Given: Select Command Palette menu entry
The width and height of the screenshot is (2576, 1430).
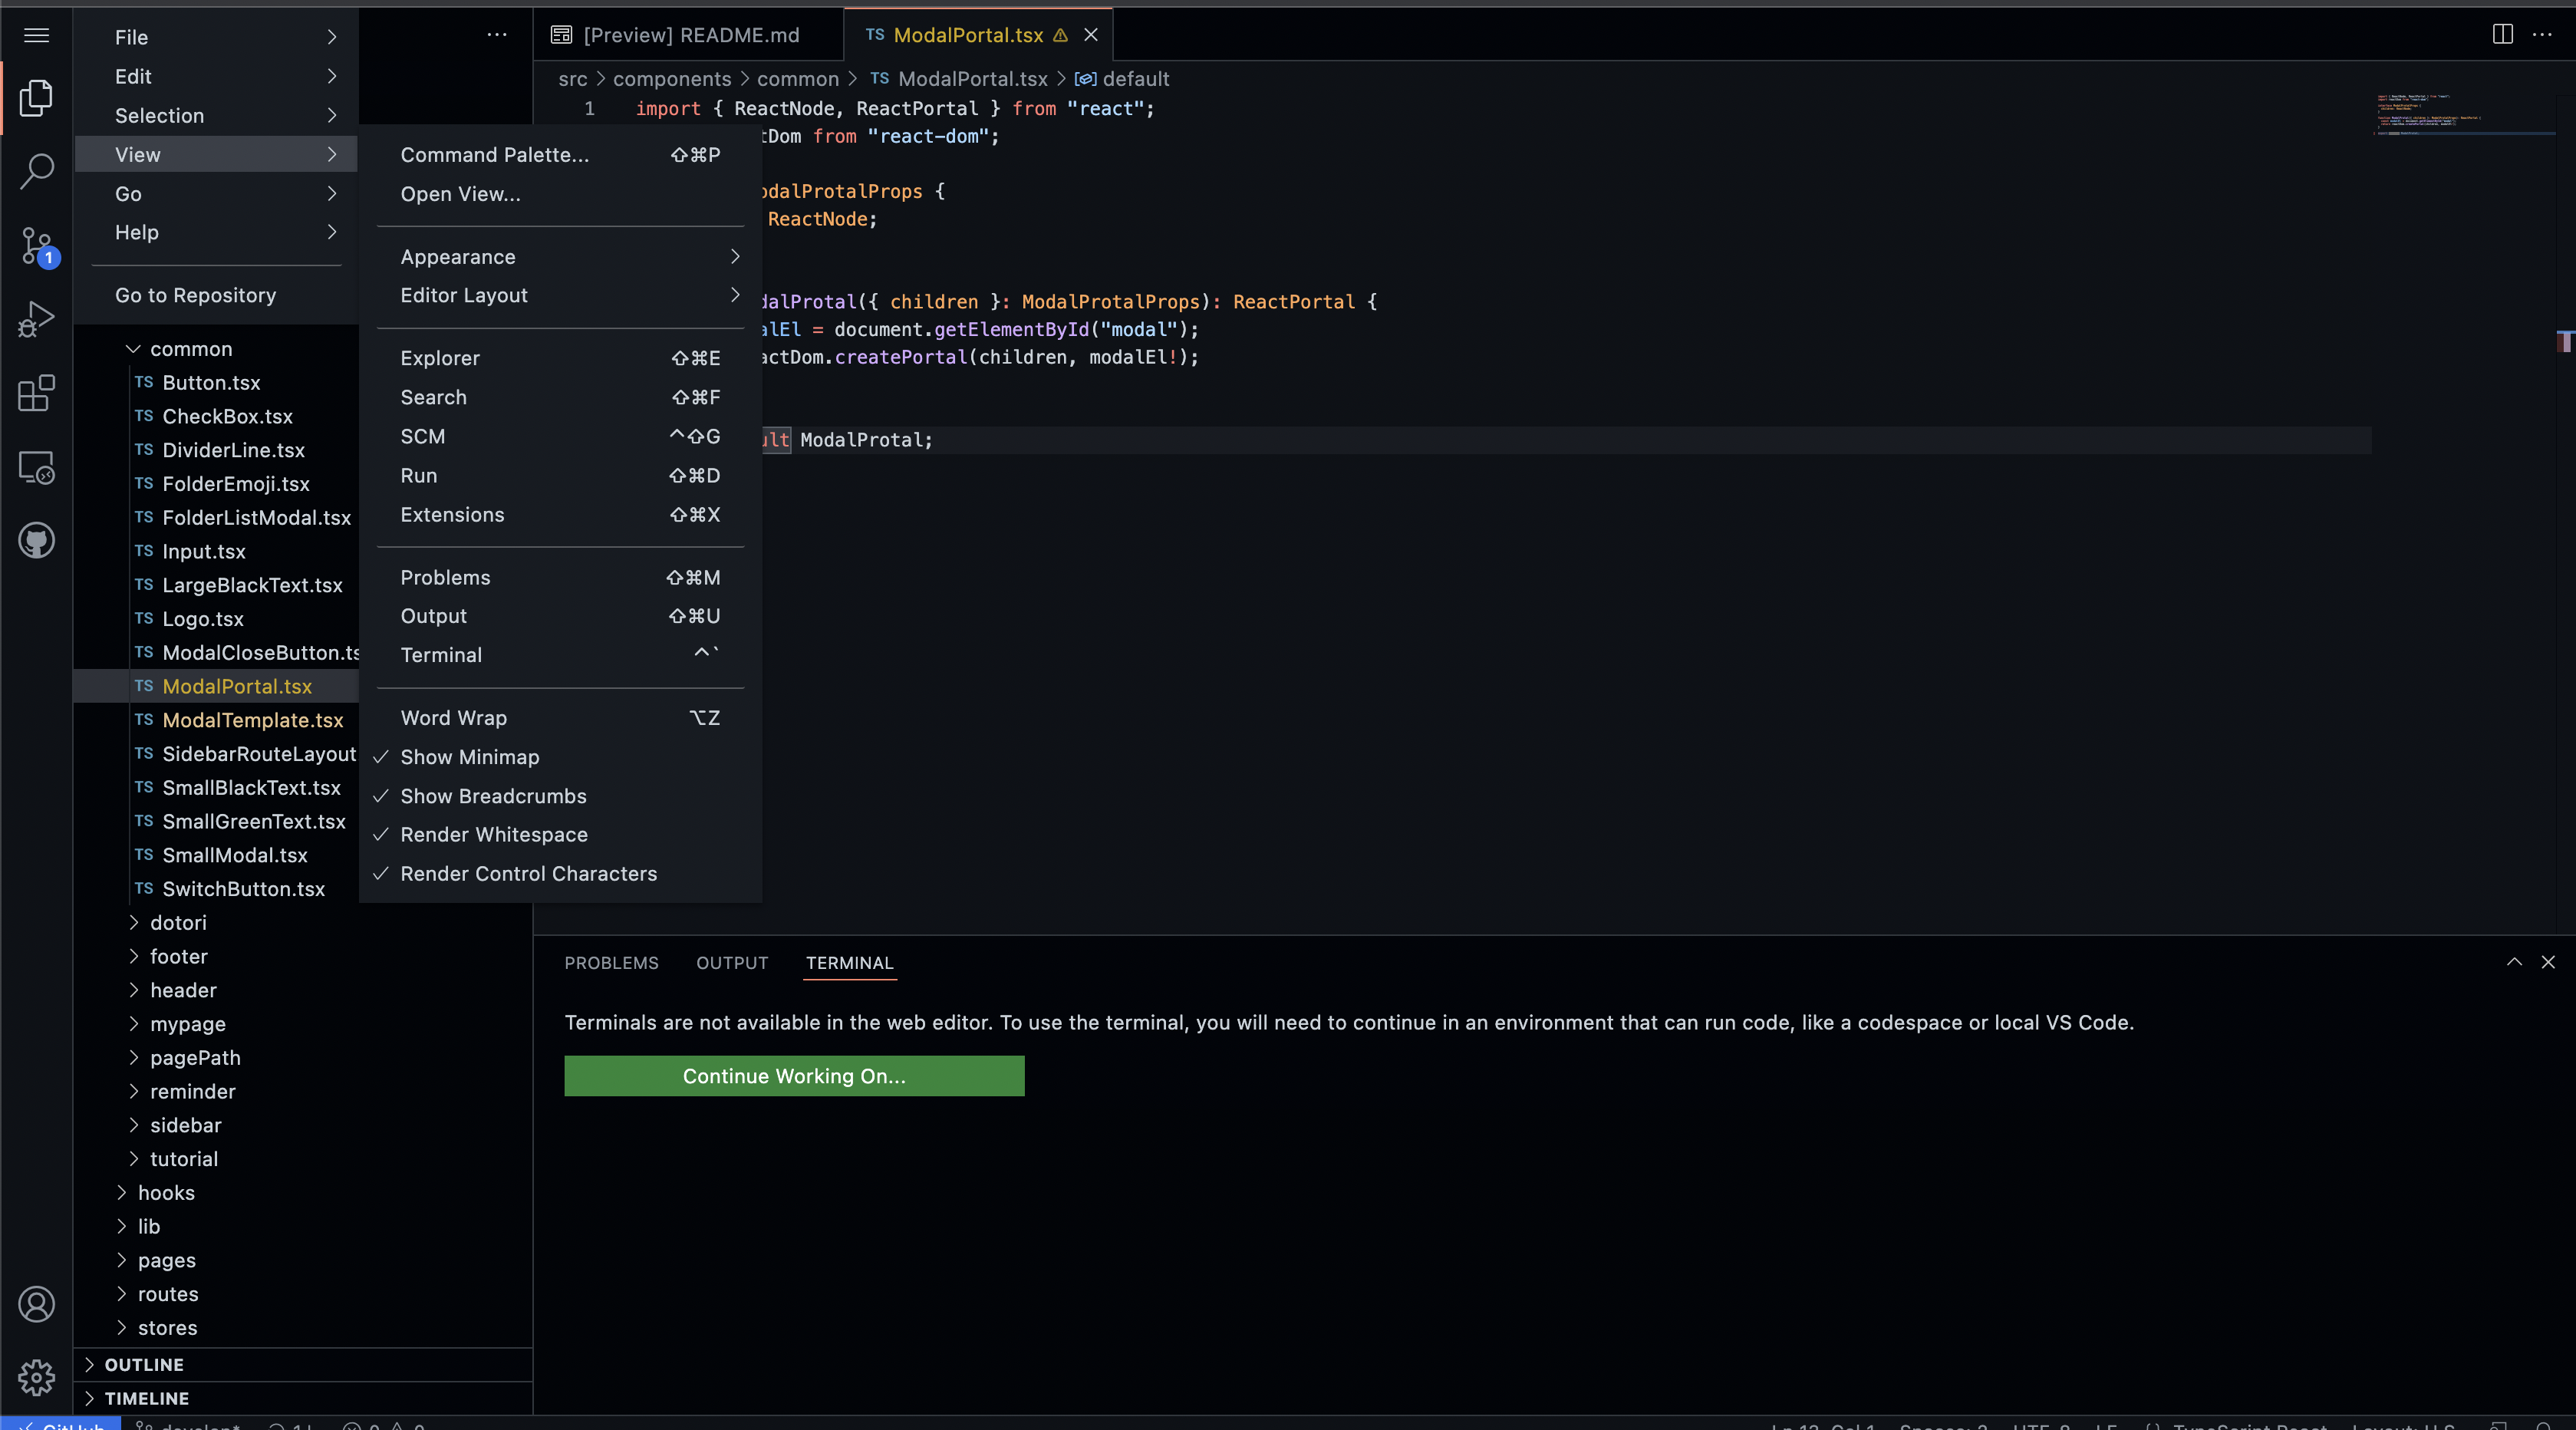Looking at the screenshot, I should [494, 155].
